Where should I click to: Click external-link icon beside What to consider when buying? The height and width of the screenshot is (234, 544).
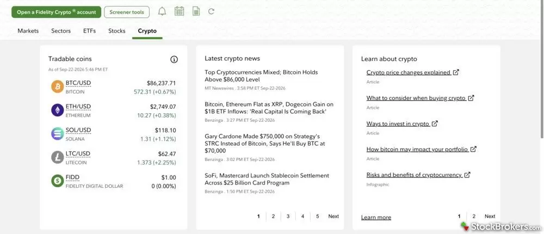(x=471, y=98)
